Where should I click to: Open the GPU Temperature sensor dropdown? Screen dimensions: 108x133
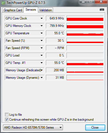41,33
